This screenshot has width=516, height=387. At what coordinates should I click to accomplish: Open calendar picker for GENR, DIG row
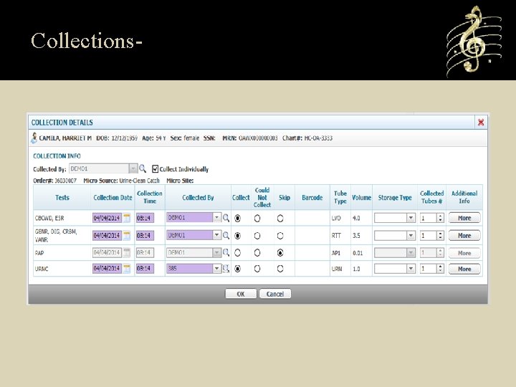127,236
